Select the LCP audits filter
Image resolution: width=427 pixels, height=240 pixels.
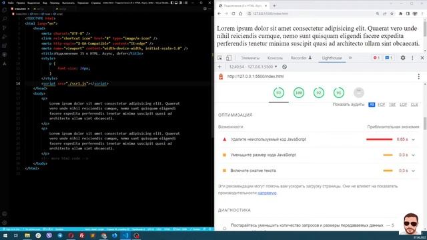pos(403,105)
